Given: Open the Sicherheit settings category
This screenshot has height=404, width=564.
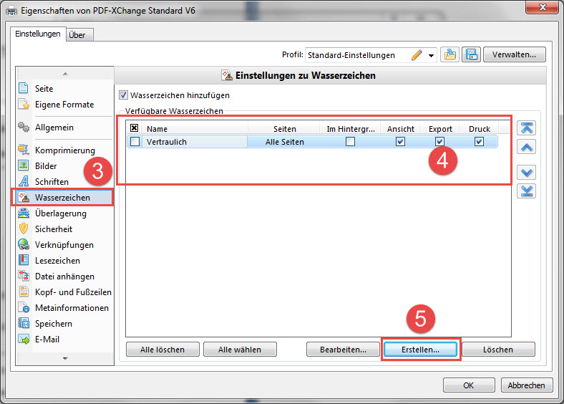Looking at the screenshot, I should pos(65,229).
